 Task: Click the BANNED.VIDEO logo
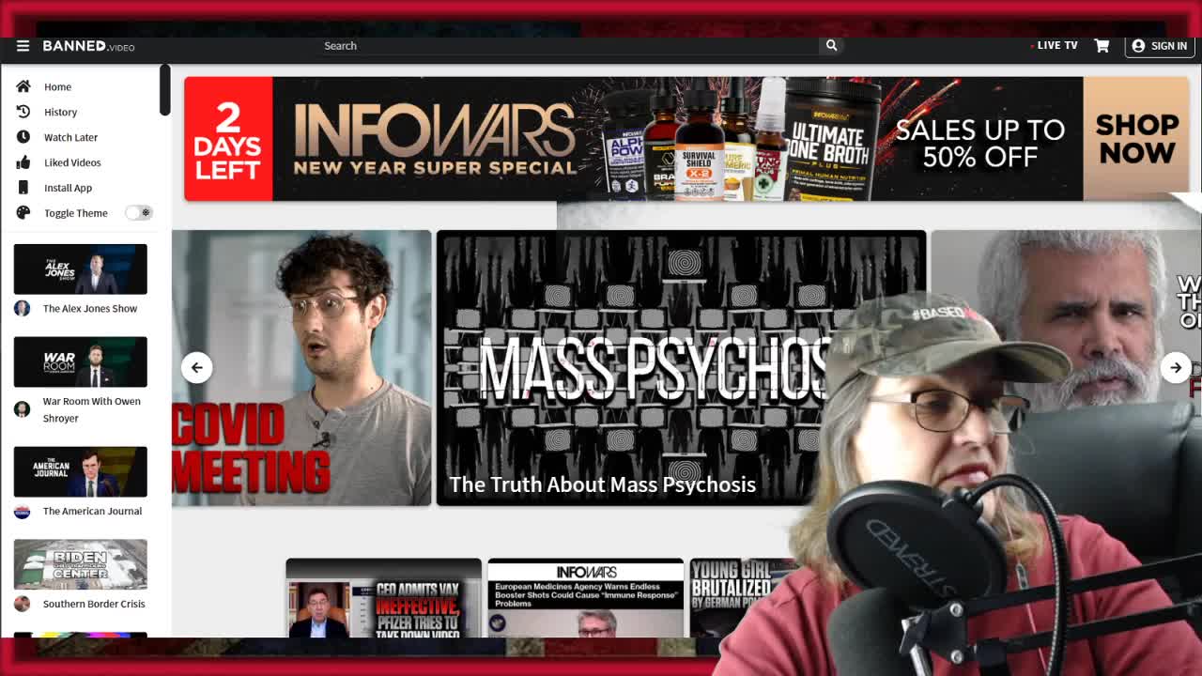(x=88, y=45)
